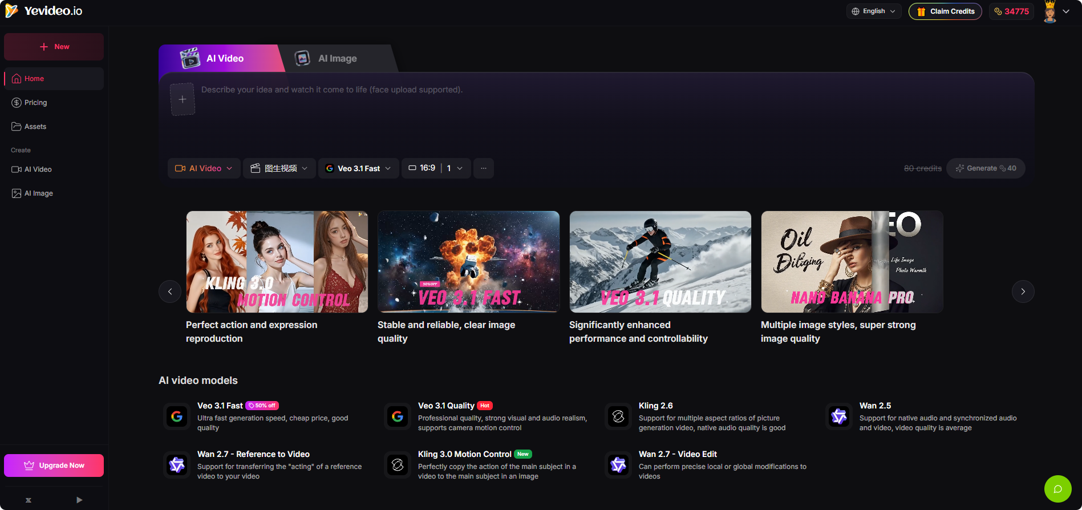This screenshot has width=1082, height=510.
Task: Click the Yevideo.io logo
Action: tap(44, 11)
